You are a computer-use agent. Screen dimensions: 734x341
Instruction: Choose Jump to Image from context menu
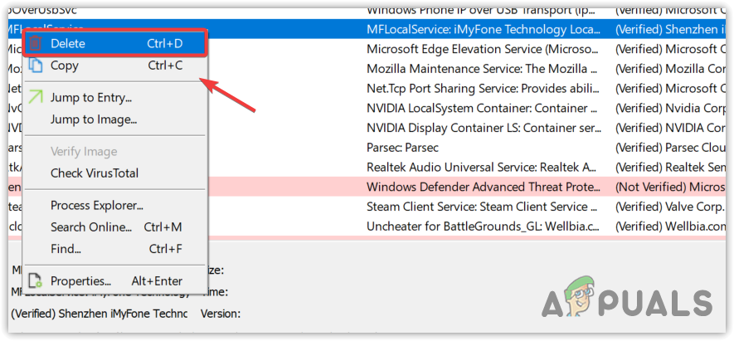point(94,119)
